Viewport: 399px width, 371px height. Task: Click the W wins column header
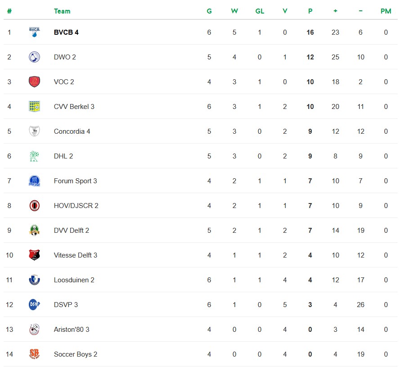coord(234,11)
